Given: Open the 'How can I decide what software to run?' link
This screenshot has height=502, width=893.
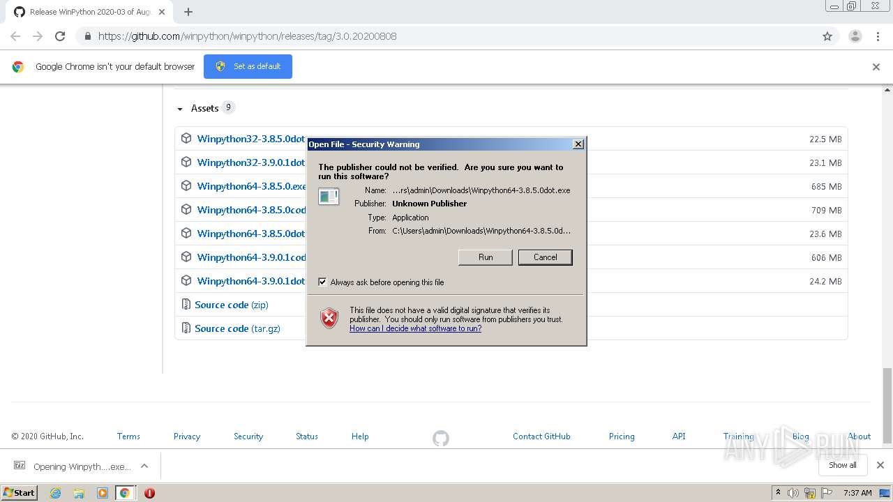Looking at the screenshot, I should pyautogui.click(x=415, y=328).
